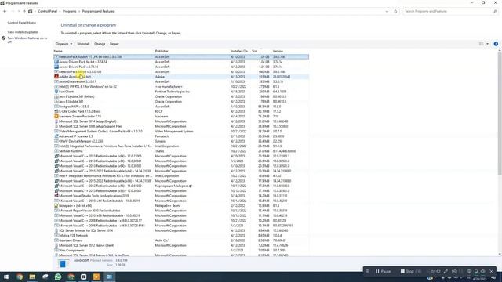Click the Change button

coord(100,44)
